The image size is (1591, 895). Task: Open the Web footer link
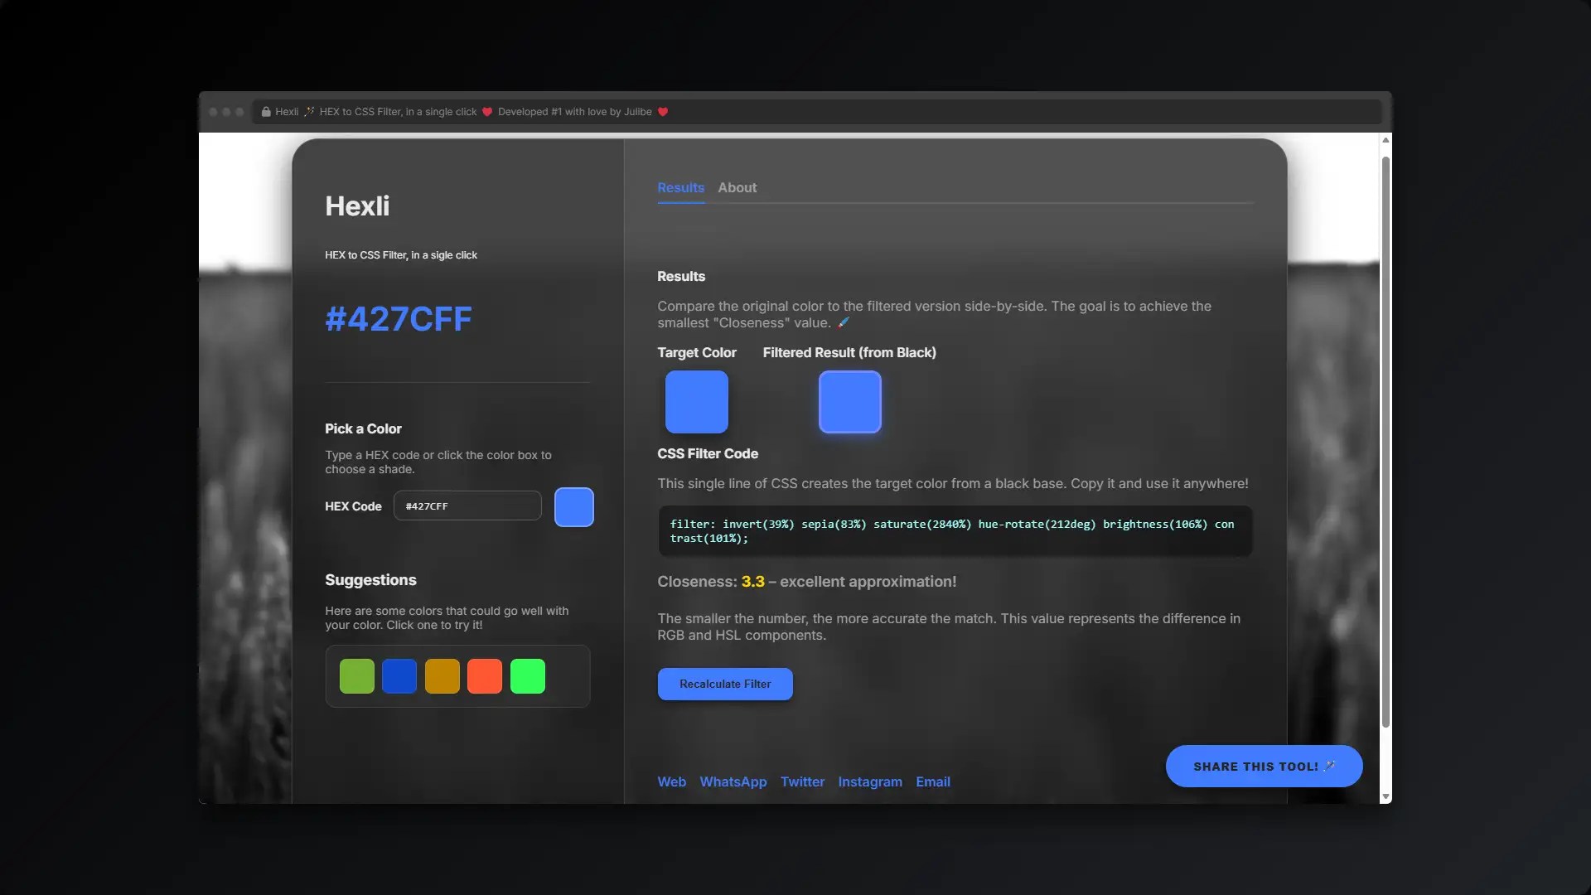[671, 781]
